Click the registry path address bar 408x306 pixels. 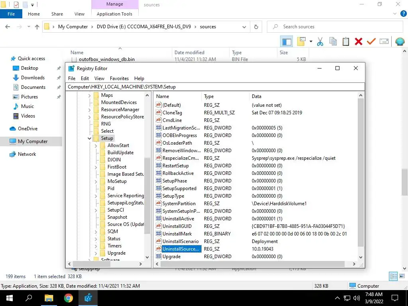click(215, 87)
